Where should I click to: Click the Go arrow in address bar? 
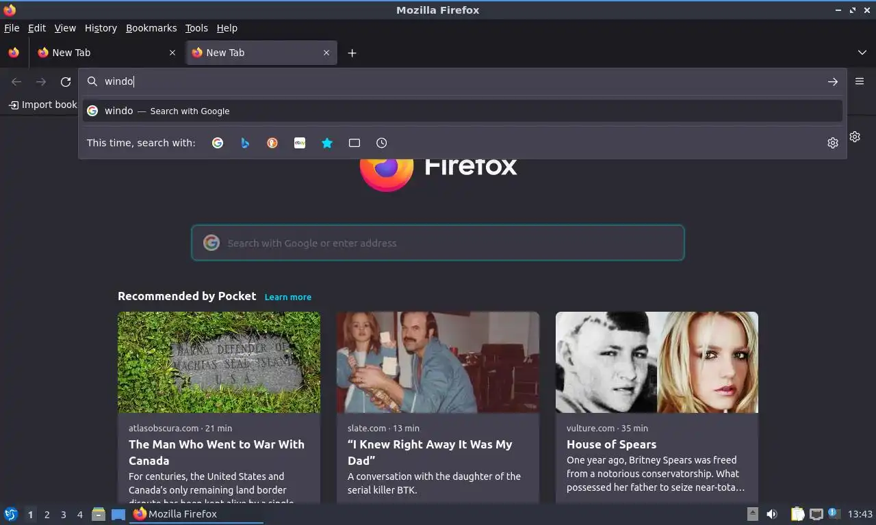click(833, 81)
